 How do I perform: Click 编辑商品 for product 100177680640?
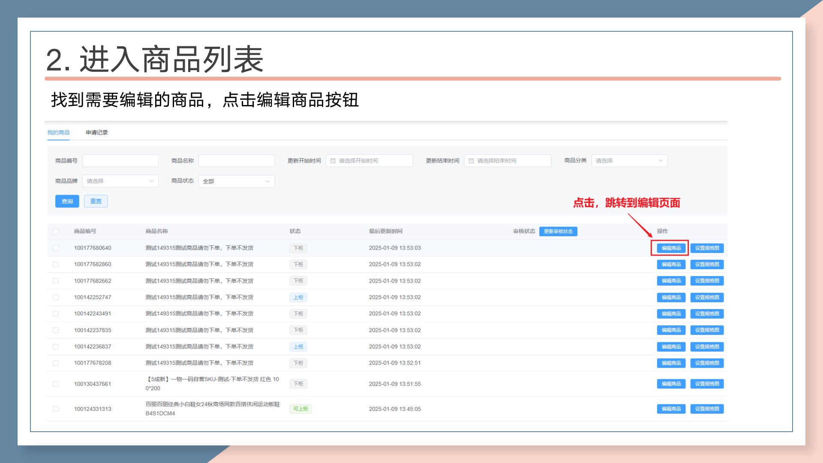pyautogui.click(x=671, y=248)
